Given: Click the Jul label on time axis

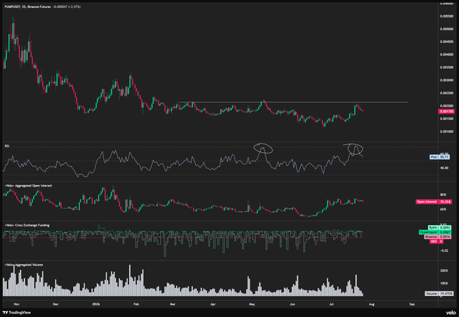Looking at the screenshot, I should 331,304.
